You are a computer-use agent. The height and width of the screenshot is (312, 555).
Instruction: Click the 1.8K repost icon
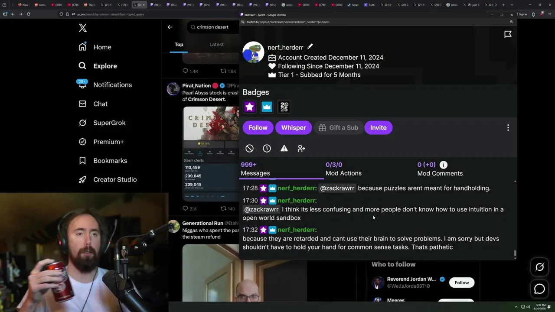coord(223,71)
